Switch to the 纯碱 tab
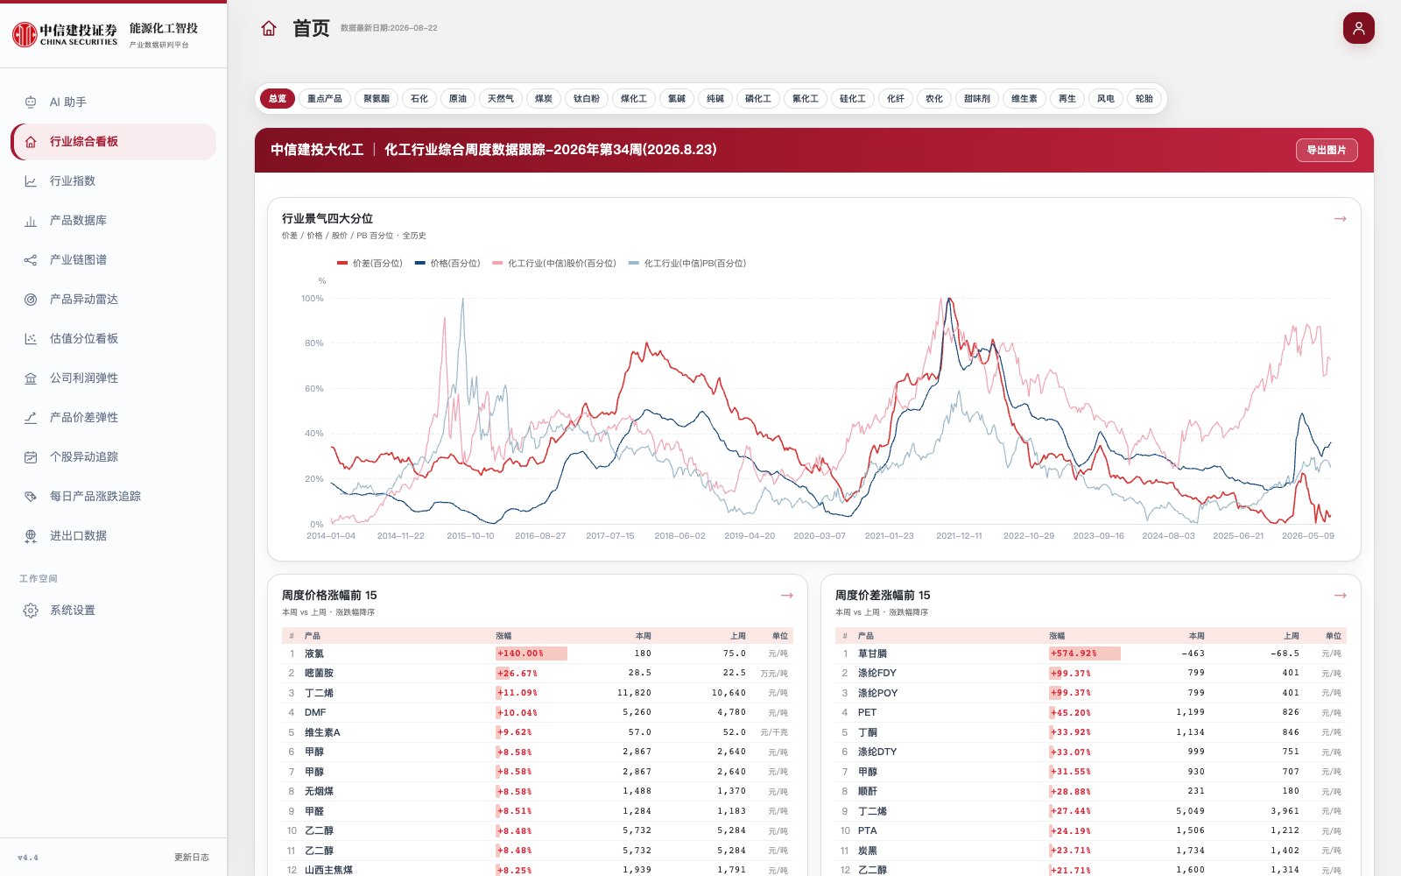1401x876 pixels. tap(715, 99)
